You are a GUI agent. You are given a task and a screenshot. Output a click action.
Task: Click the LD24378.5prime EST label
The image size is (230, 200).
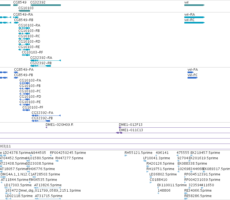[x=16, y=153]
